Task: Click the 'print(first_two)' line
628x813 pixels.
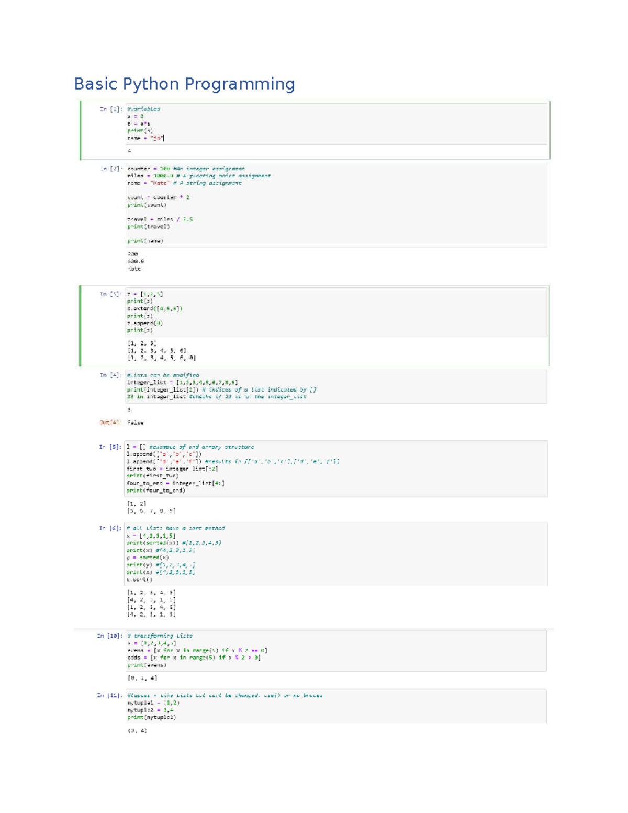Action: click(153, 476)
